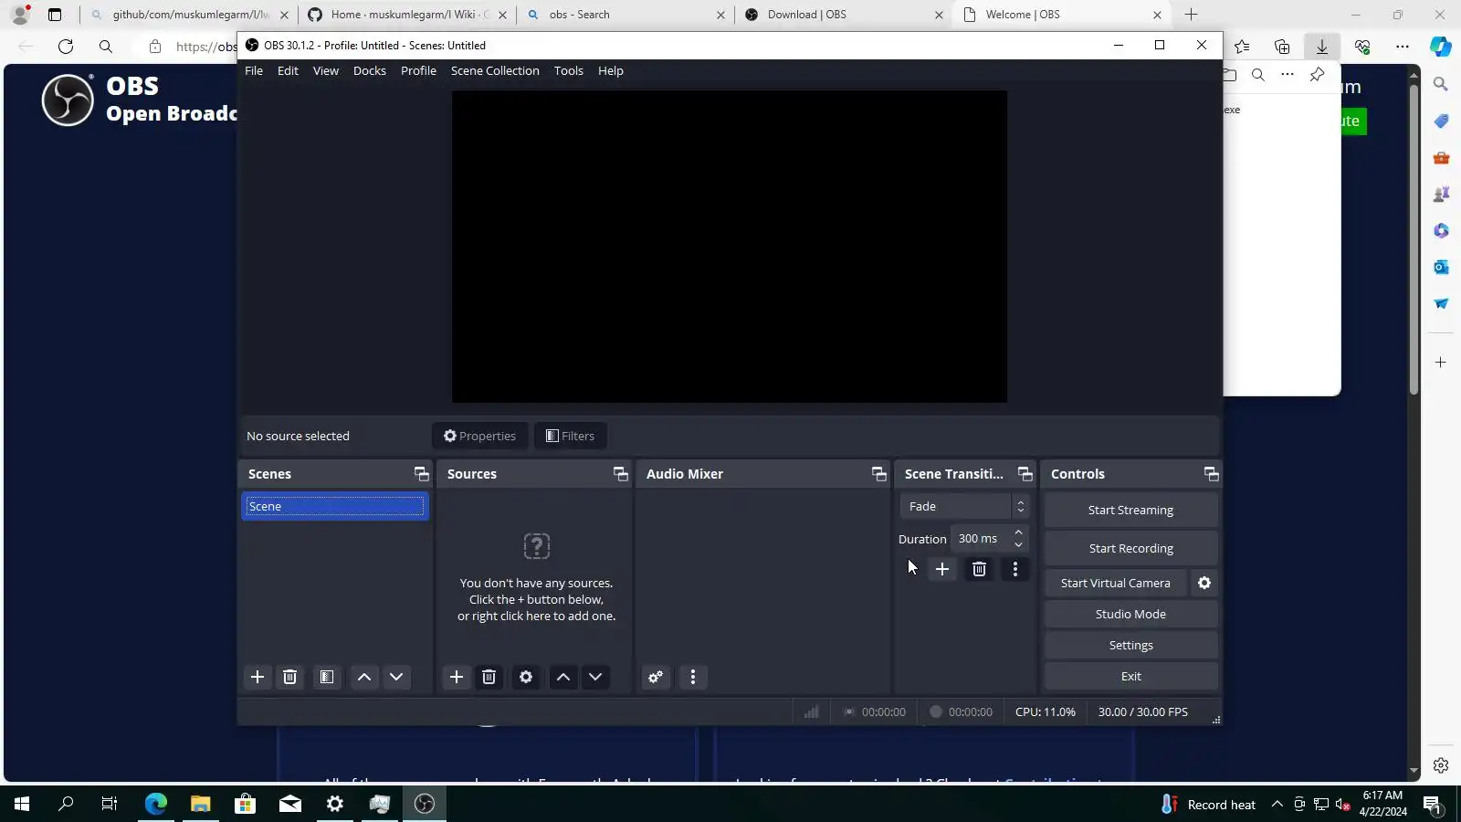The image size is (1461, 822).
Task: Open transition properties three-dot menu
Action: (1015, 569)
